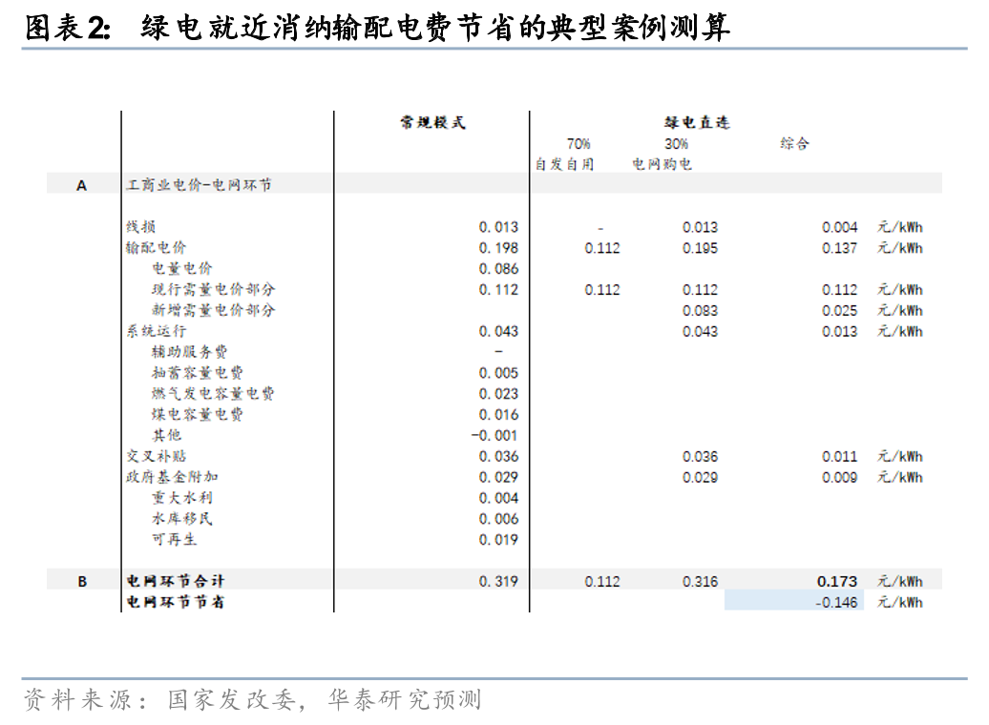Click the 电网购电 sub-header label
The image size is (989, 725).
(662, 164)
